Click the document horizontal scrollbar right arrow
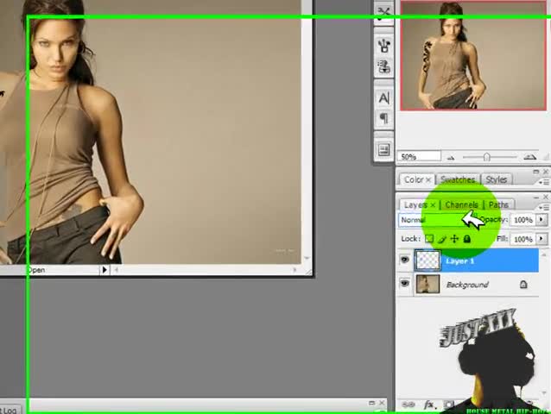Image resolution: width=551 pixels, height=414 pixels. [294, 270]
